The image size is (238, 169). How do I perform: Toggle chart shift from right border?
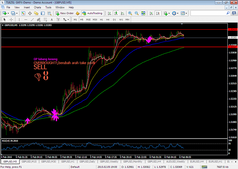[x=158, y=13]
